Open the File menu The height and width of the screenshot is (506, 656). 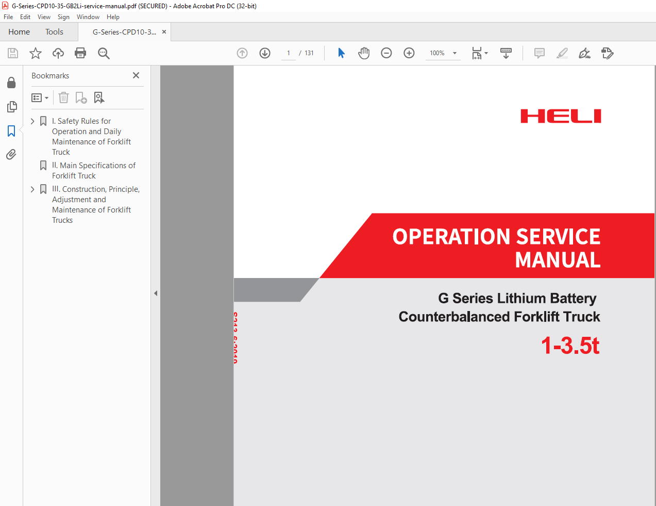[8, 17]
